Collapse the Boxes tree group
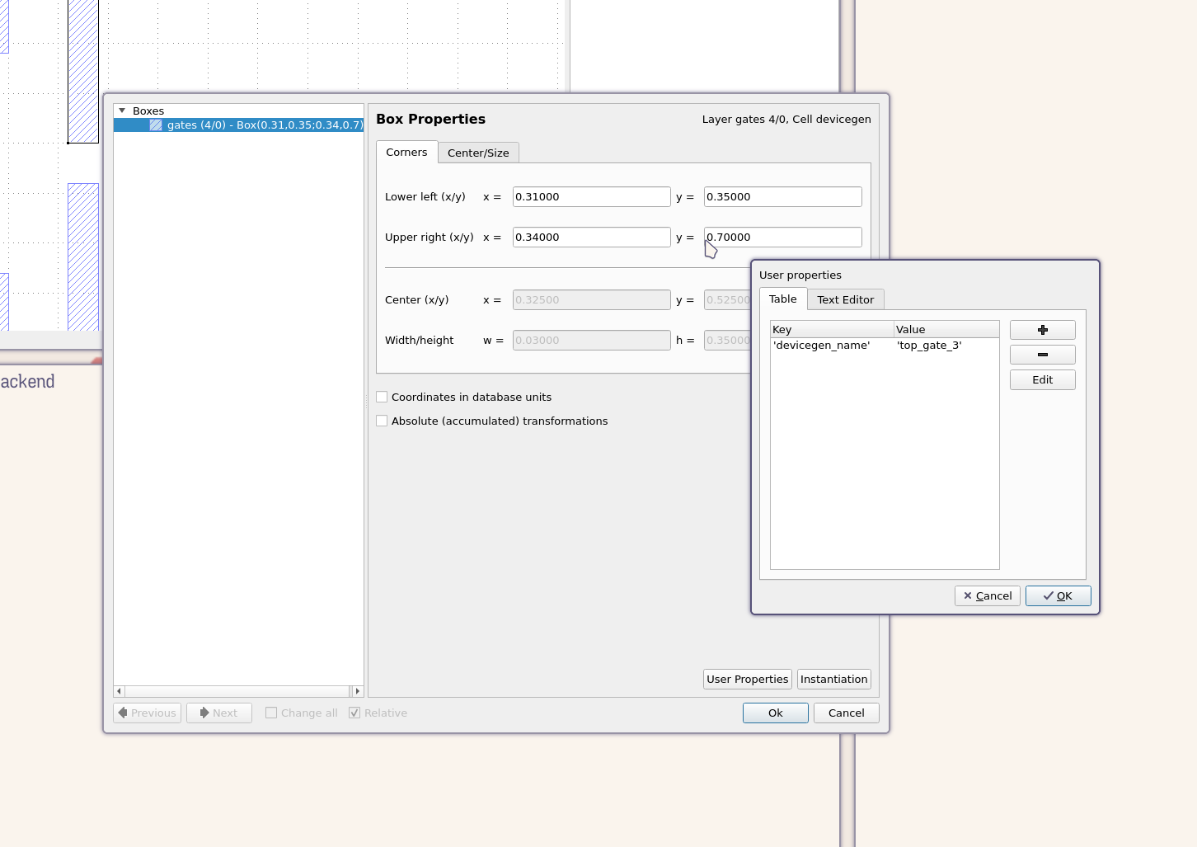This screenshot has height=847, width=1197. click(122, 111)
